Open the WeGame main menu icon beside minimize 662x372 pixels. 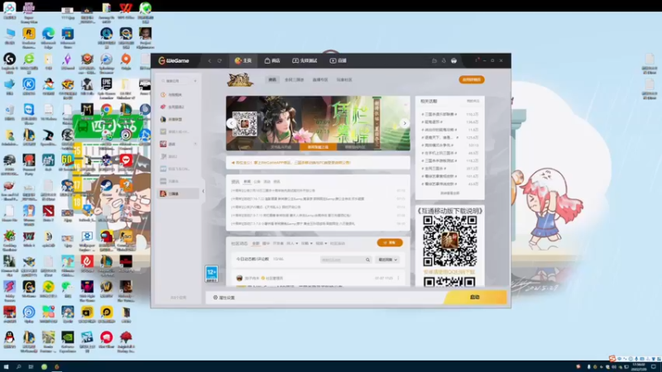point(477,60)
